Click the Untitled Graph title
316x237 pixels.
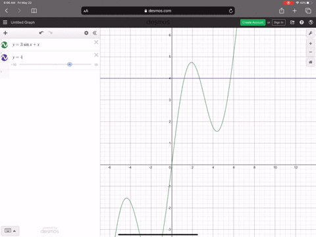pos(23,22)
